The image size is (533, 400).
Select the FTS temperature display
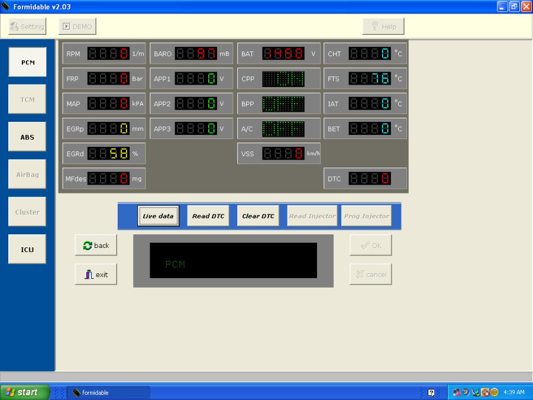[370, 79]
